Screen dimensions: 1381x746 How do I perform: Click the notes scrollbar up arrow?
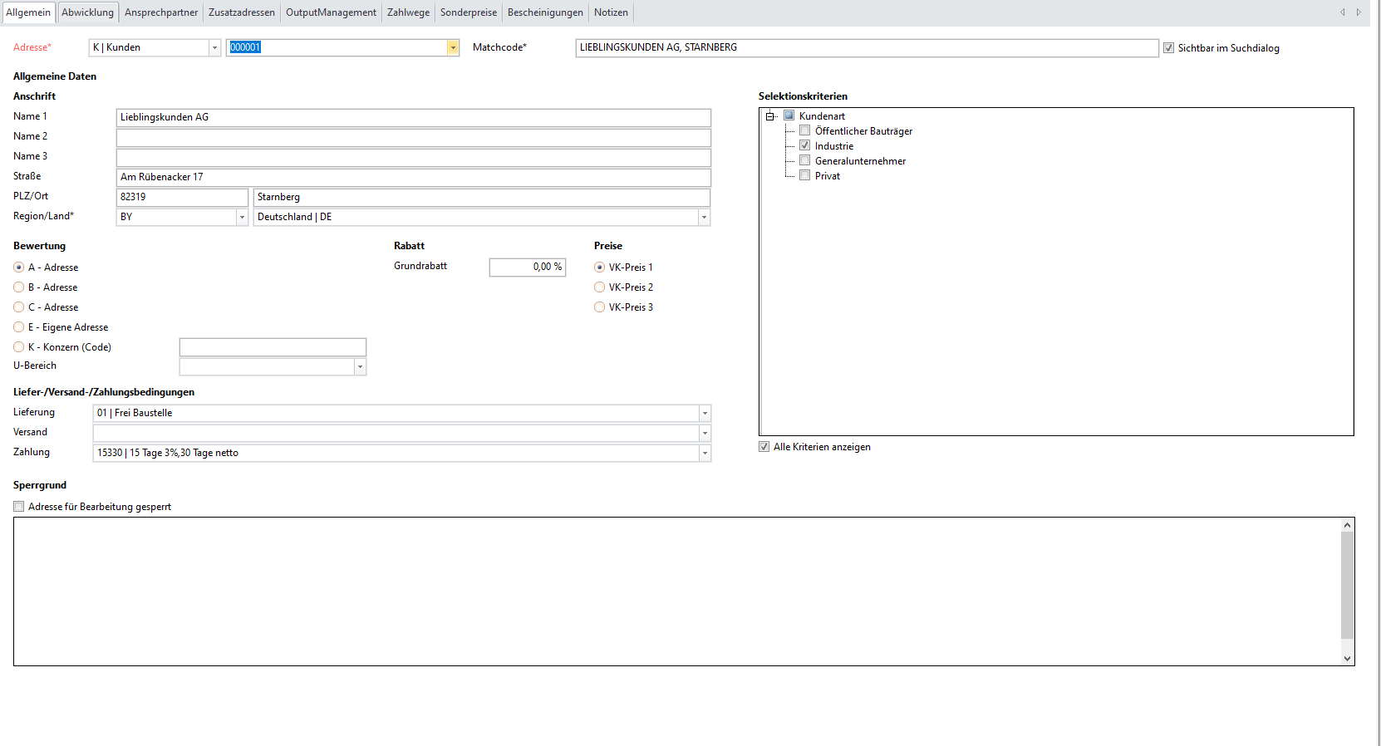1347,525
